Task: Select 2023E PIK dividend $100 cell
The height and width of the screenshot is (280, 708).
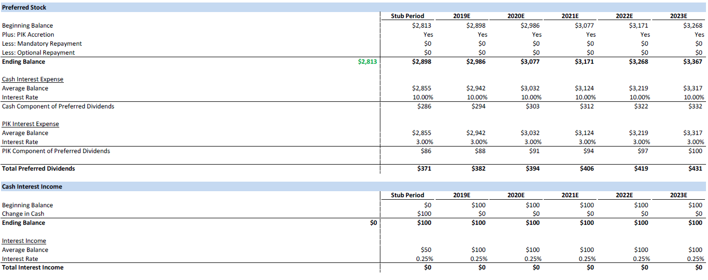Action: [x=696, y=151]
